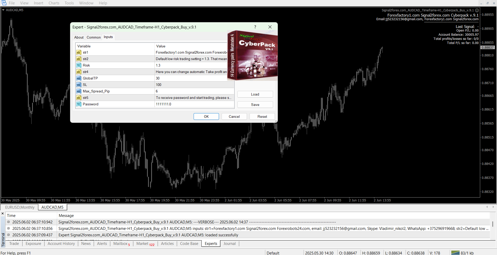Click the MetaTrader application icon
The height and width of the screenshot is (255, 497).
[4, 3]
